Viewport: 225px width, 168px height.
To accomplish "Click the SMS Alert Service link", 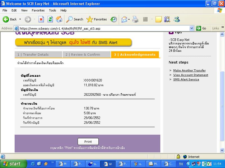I will [x=186, y=80].
